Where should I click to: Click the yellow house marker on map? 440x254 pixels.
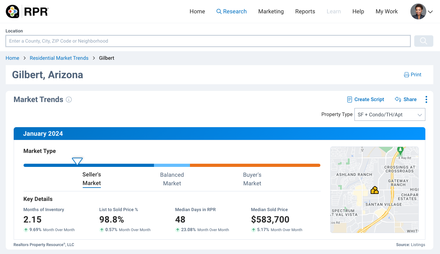pos(374,190)
